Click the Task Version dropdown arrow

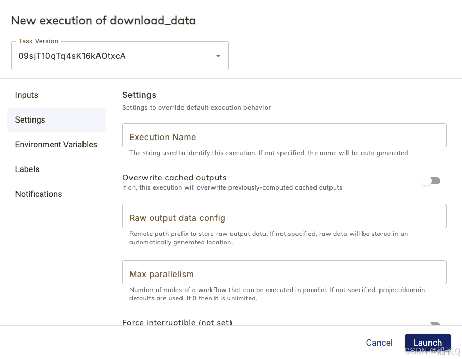tap(218, 56)
